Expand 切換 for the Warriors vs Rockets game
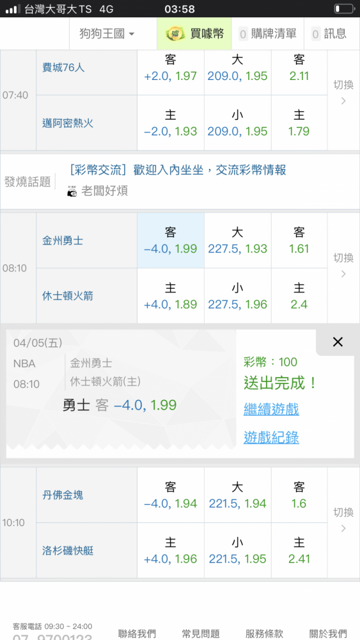This screenshot has height=640, width=360. [343, 266]
